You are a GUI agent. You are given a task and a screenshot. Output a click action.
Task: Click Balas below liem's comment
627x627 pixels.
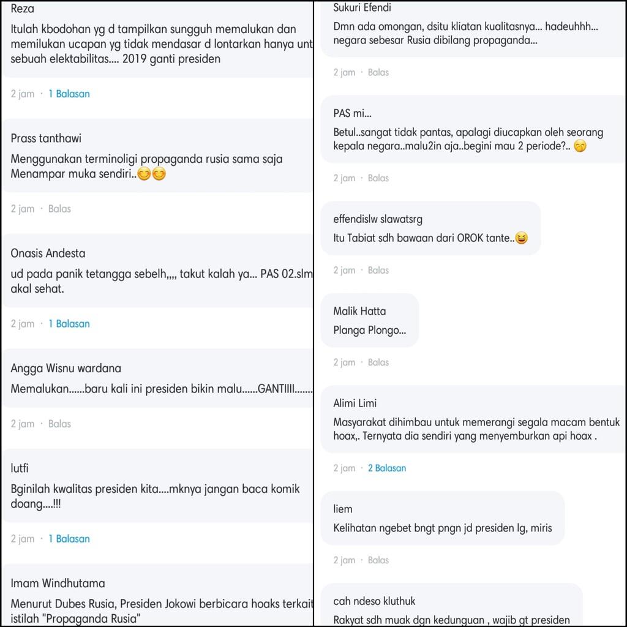point(378,560)
